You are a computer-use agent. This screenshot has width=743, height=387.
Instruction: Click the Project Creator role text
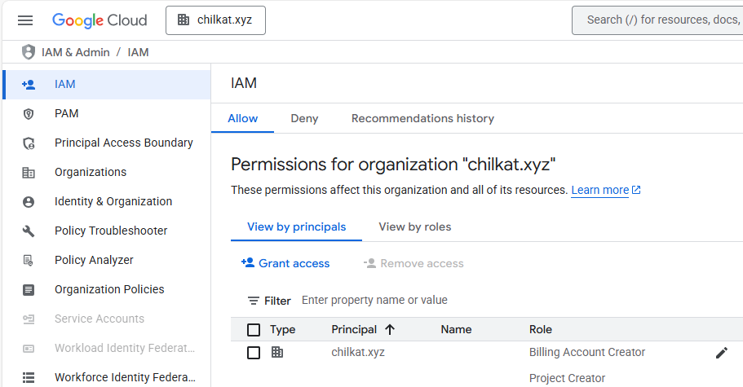567,379
